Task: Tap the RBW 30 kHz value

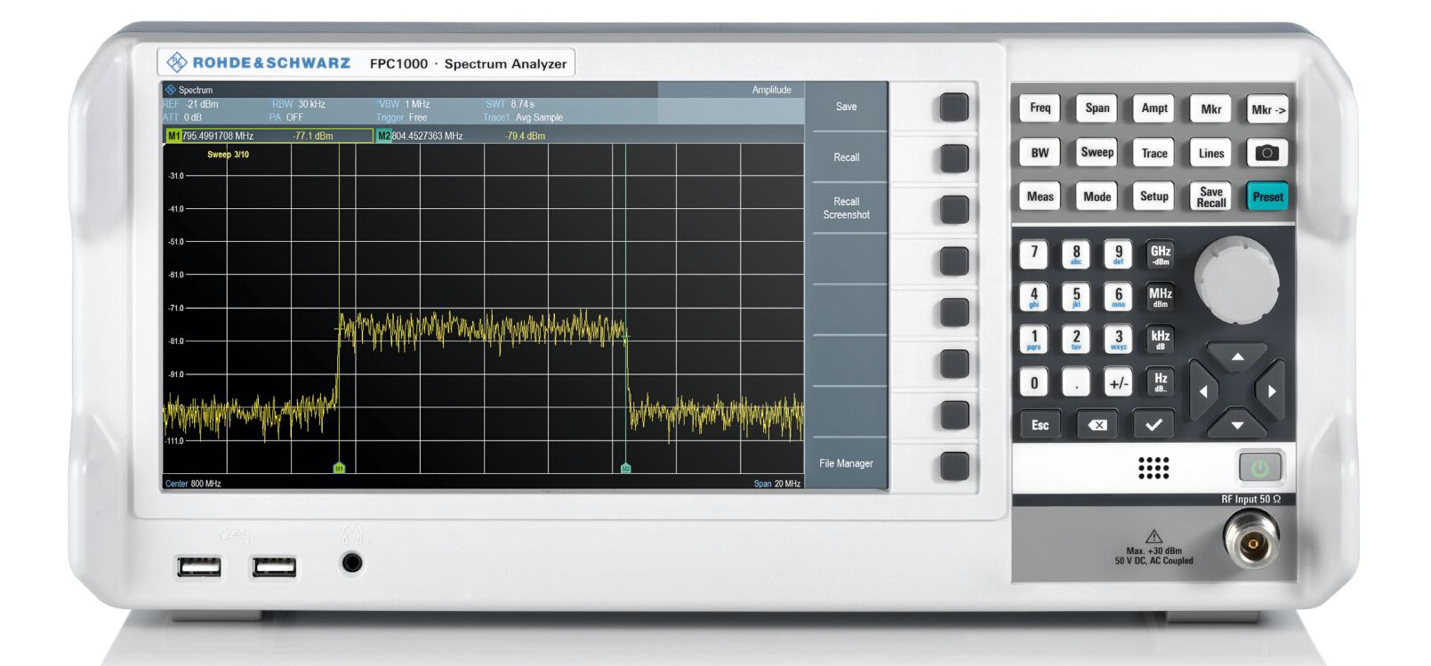Action: tap(298, 104)
